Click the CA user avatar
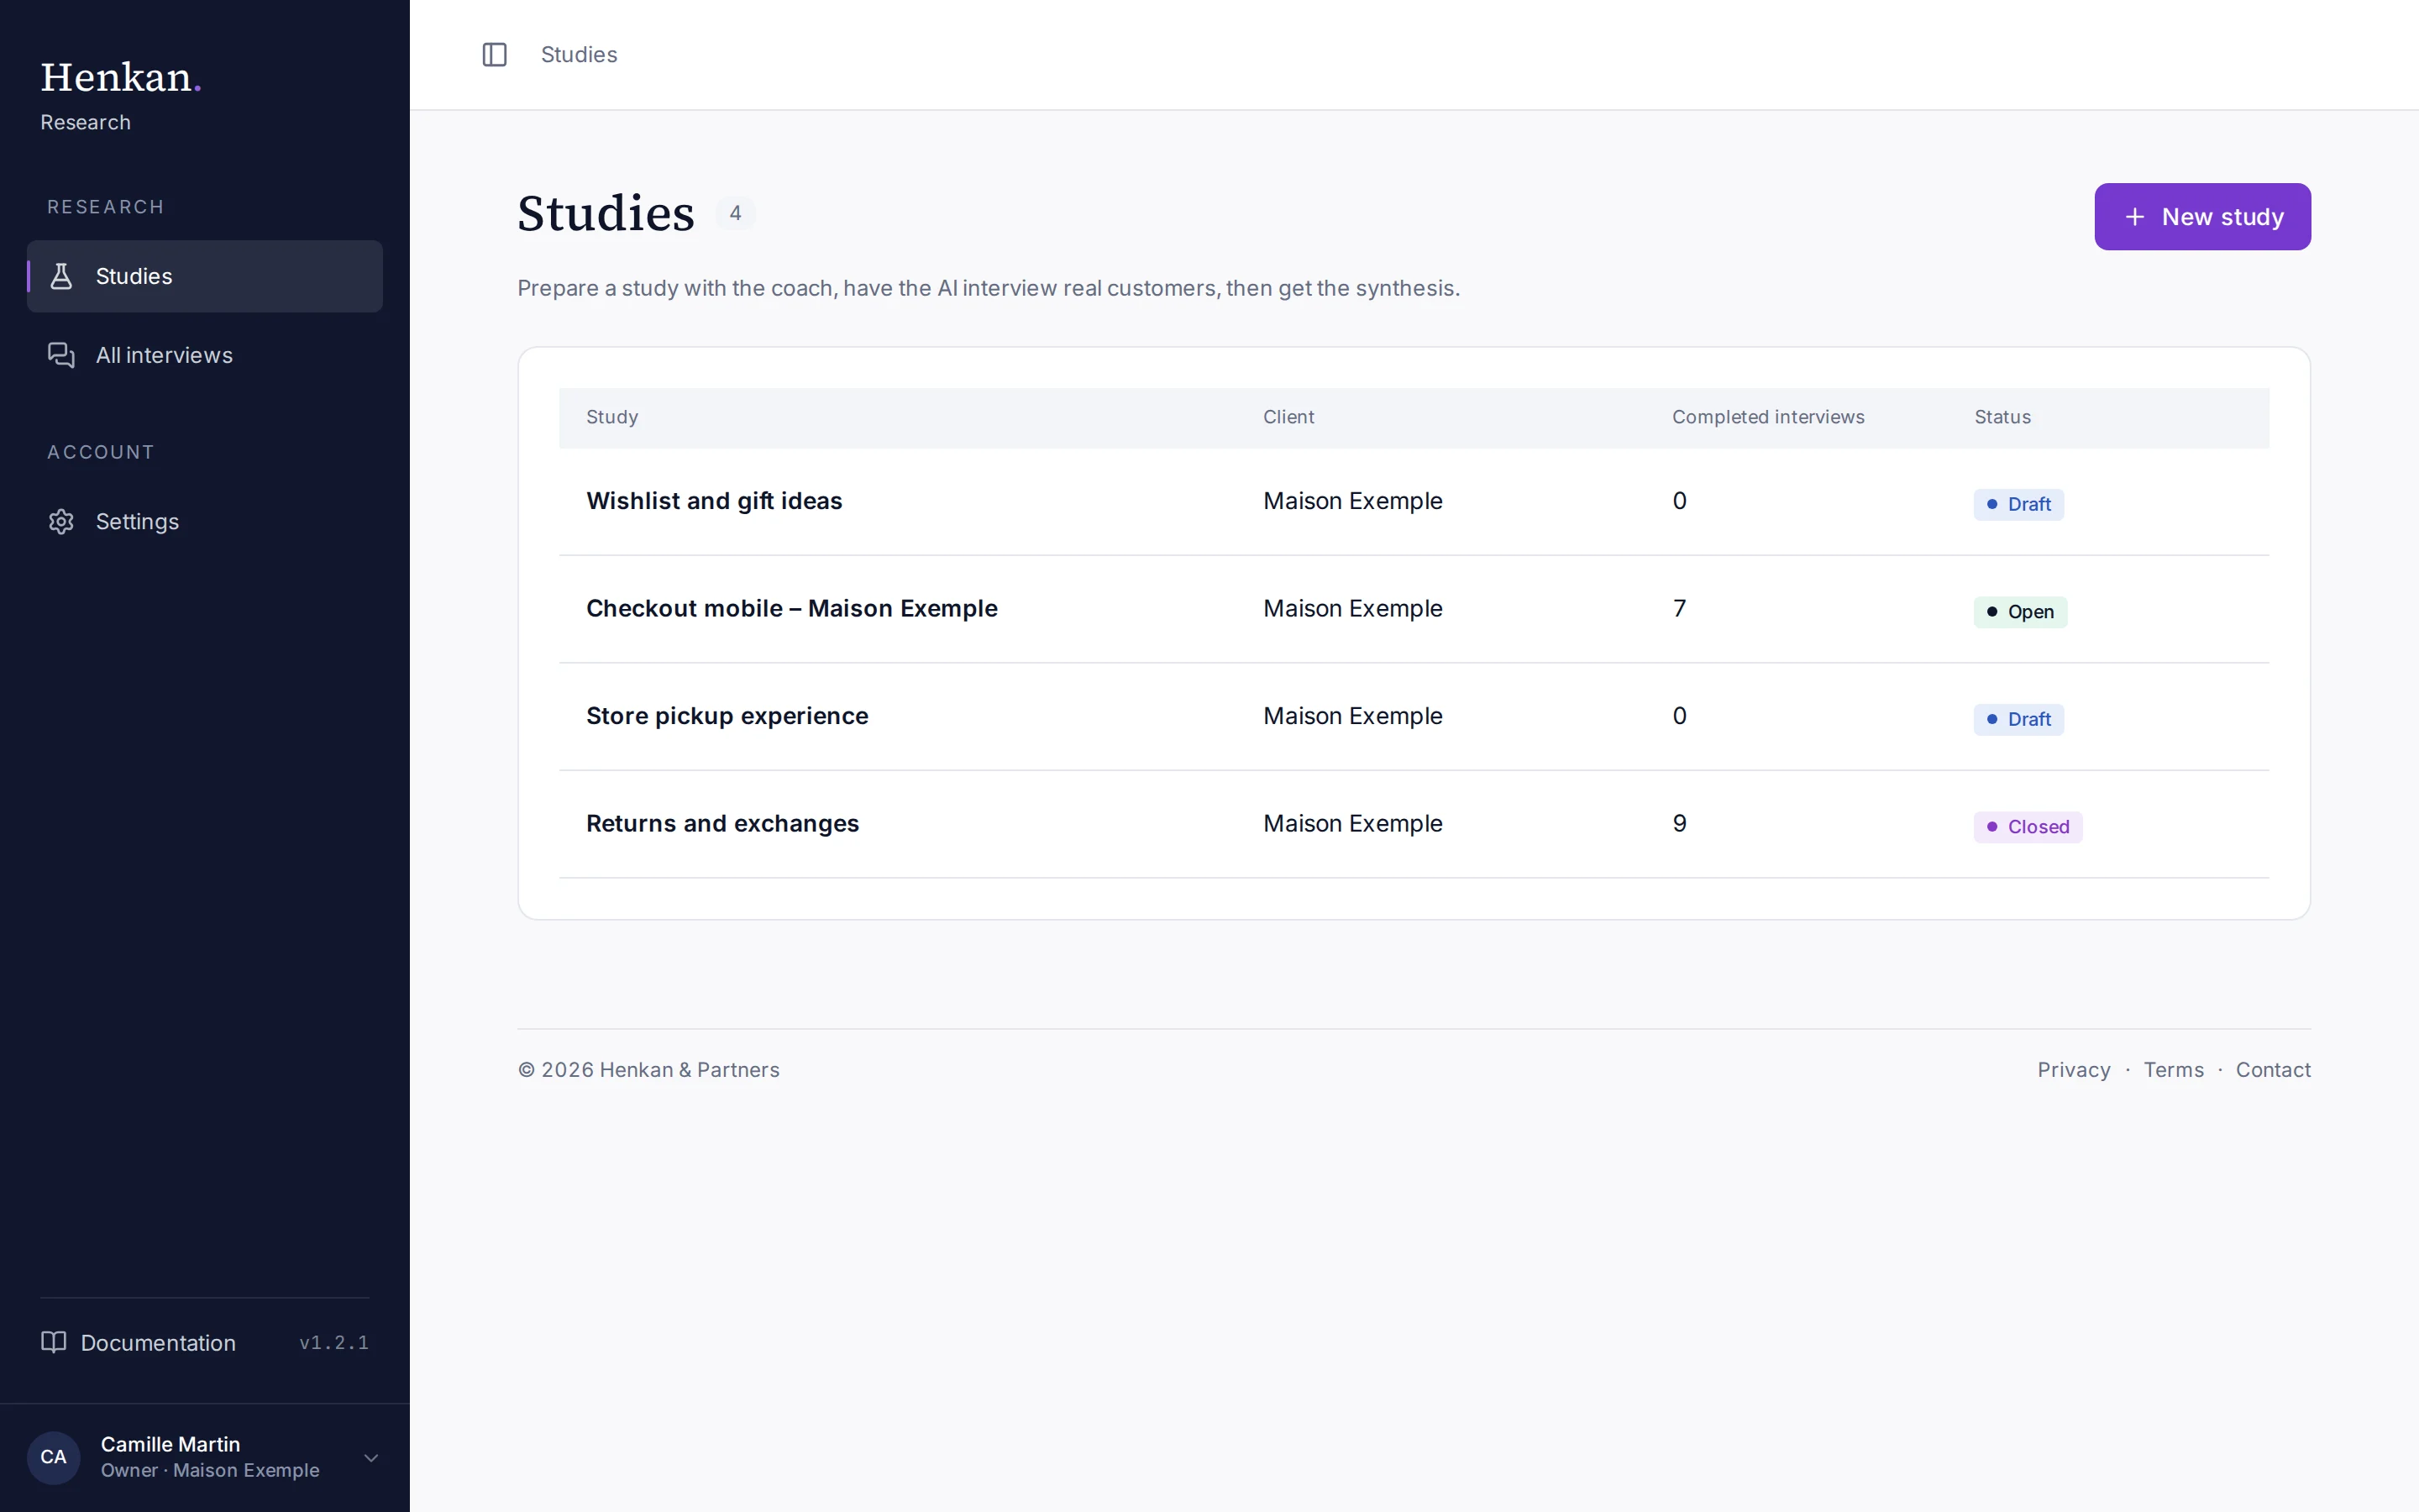The image size is (2419, 1512). [54, 1457]
